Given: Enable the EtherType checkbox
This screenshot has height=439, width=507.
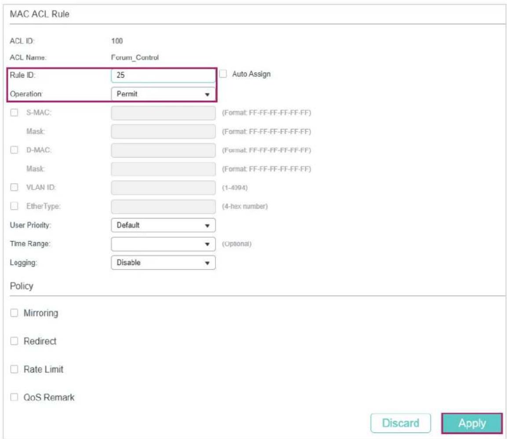Looking at the screenshot, I should pyautogui.click(x=14, y=206).
